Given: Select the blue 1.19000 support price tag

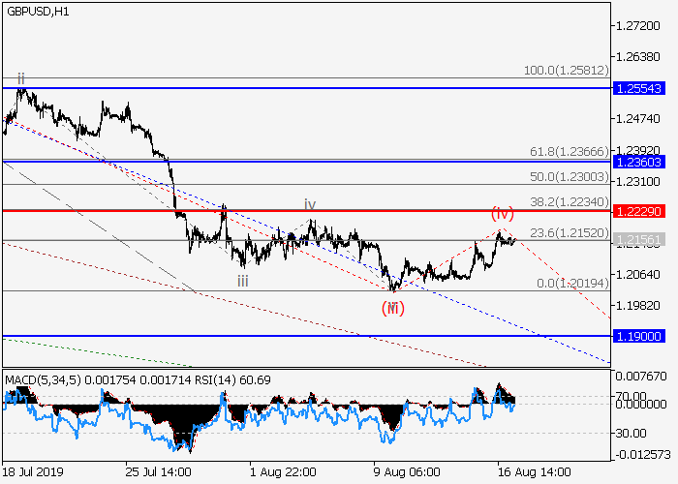Looking at the screenshot, I should tap(638, 336).
